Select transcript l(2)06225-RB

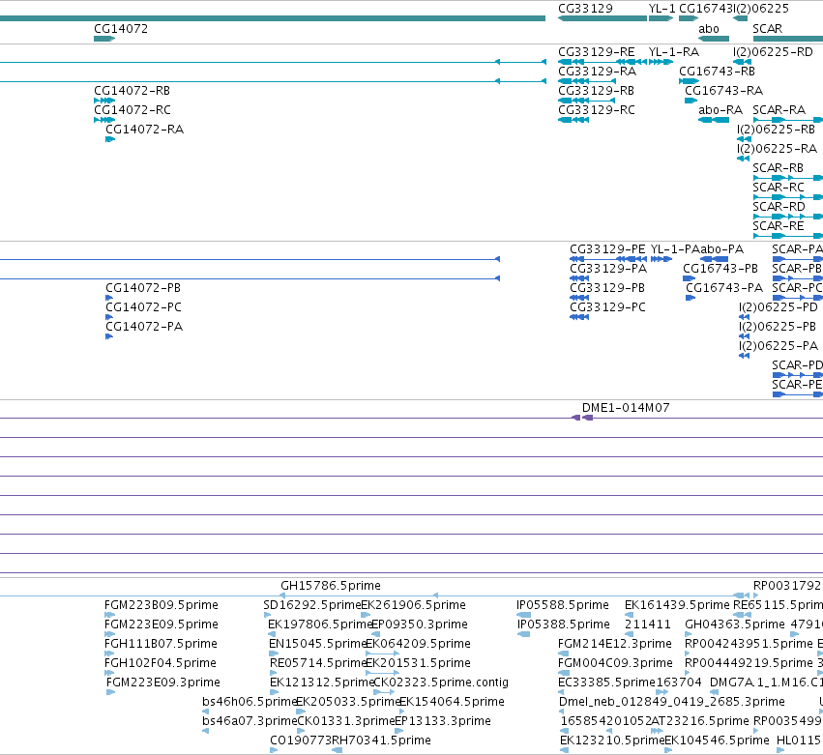pyautogui.click(x=745, y=139)
